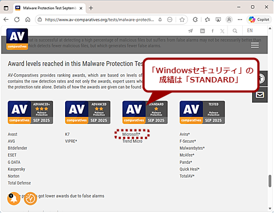274x213 pixels.
Task: Select Microsoft* under STANDARD
Action: [131, 134]
